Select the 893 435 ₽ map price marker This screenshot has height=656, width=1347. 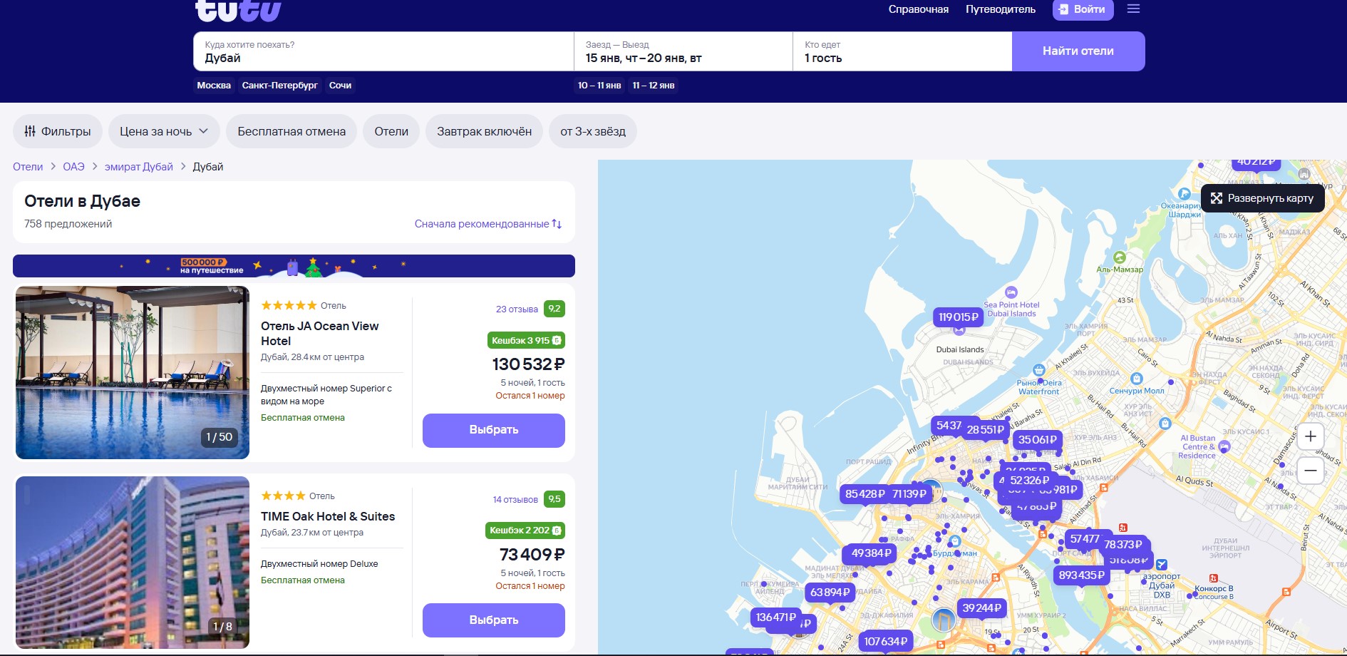(x=1081, y=575)
